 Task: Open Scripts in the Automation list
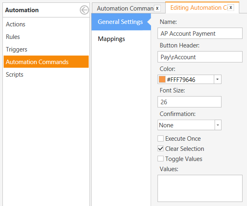pos(15,75)
